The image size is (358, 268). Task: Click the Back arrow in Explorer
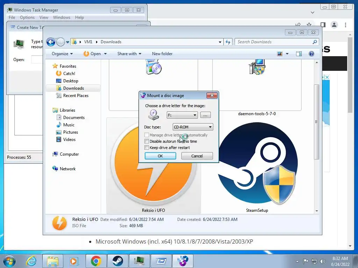(x=51, y=42)
